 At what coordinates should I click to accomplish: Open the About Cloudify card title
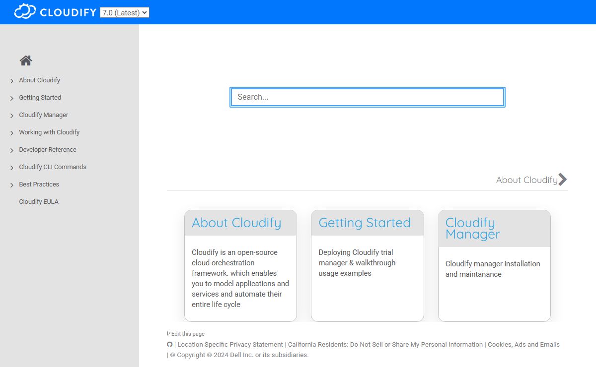coord(236,223)
